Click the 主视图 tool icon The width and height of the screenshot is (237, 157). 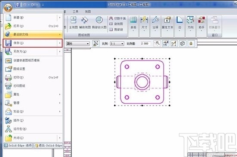coord(74,23)
